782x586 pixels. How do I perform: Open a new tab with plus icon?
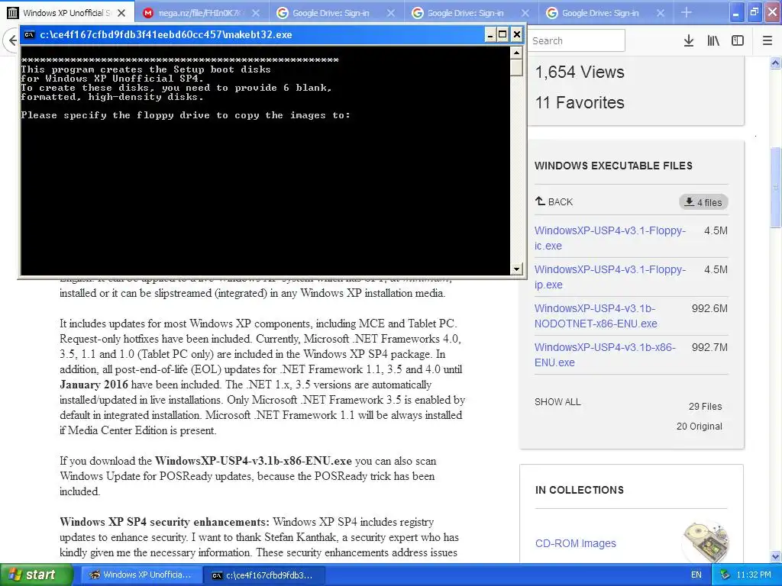[x=687, y=12]
